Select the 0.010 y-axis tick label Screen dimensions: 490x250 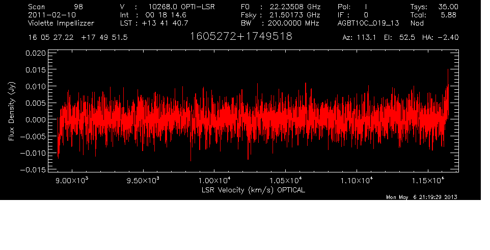pyautogui.click(x=36, y=86)
